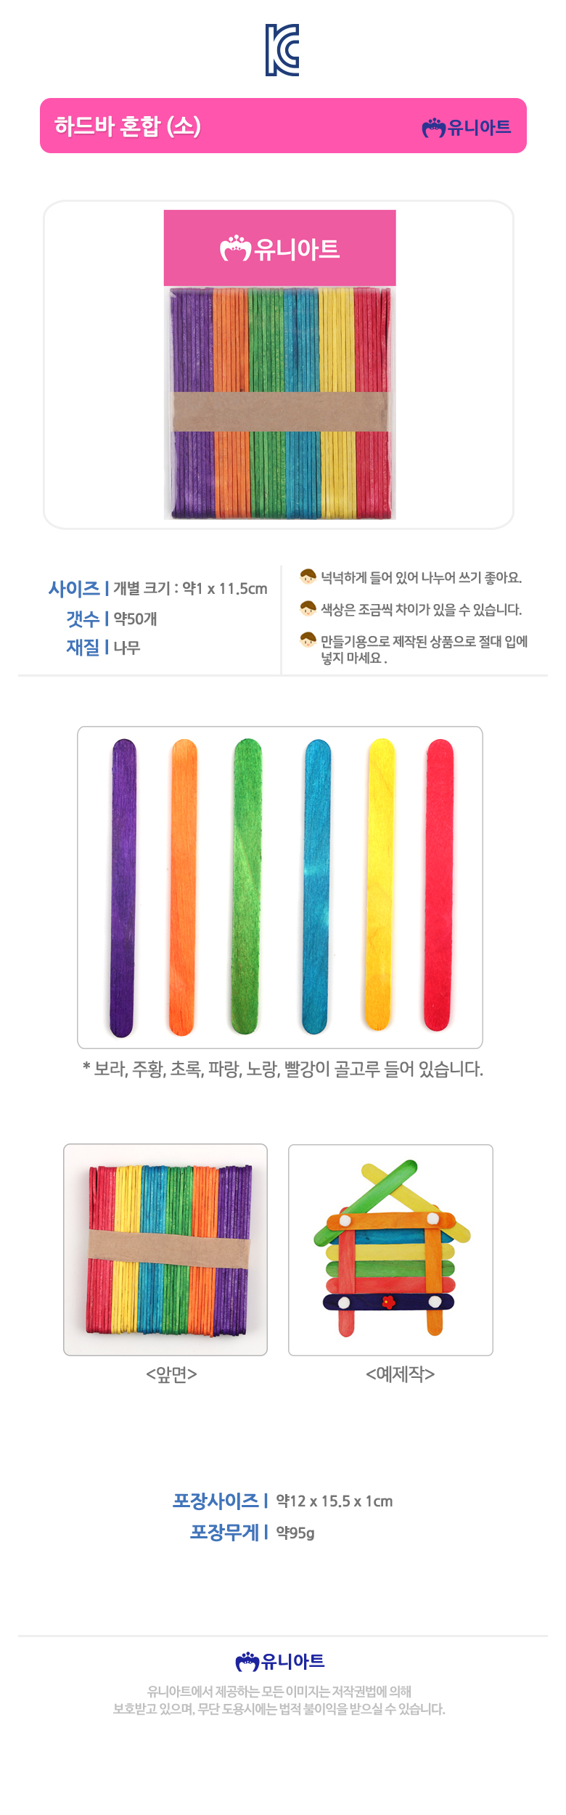The width and height of the screenshot is (566, 1815).
Task: Click the KC certification mark icon
Action: coord(282,50)
